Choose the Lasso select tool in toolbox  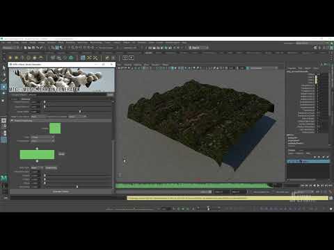(x=3, y=74)
